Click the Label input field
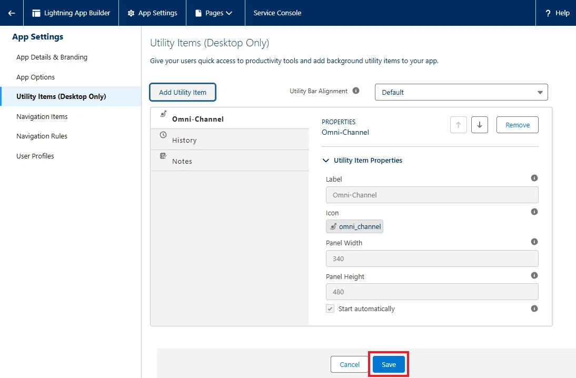The image size is (576, 378). tap(432, 195)
